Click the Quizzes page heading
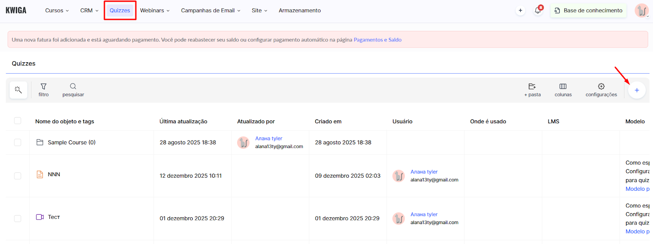The height and width of the screenshot is (244, 653). [24, 63]
